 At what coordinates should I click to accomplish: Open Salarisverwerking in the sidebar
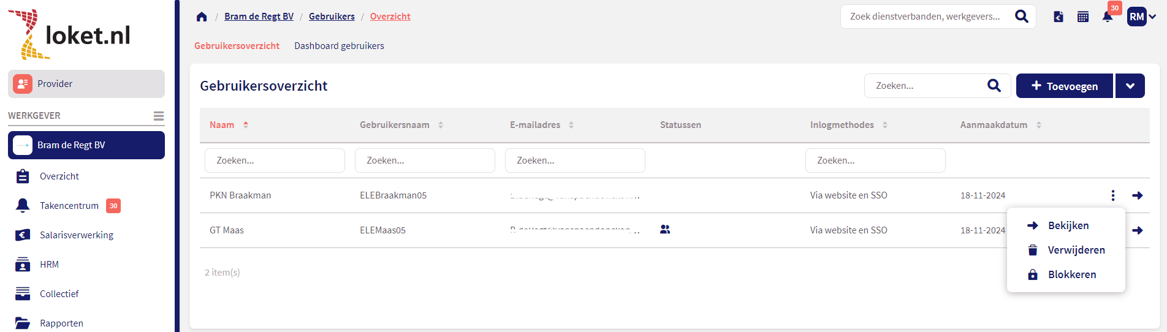[77, 235]
